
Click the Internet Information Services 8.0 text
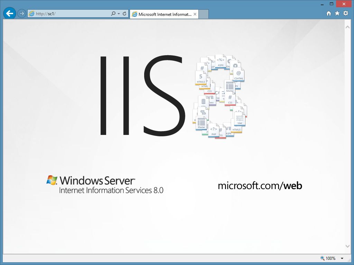point(111,190)
